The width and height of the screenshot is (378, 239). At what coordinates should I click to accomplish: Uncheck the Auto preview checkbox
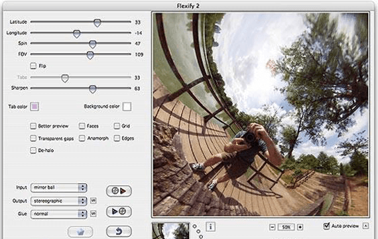pos(326,226)
